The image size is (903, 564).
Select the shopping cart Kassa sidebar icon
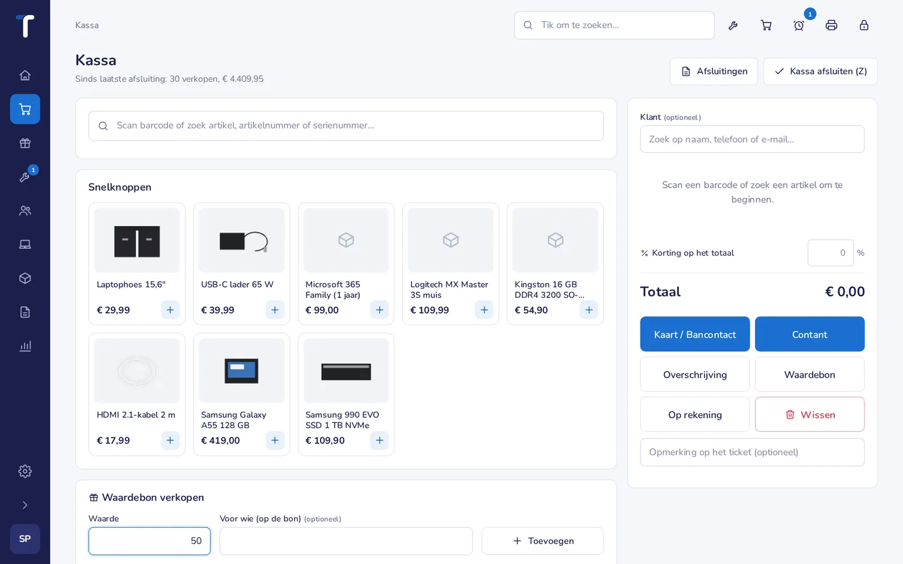(x=25, y=109)
